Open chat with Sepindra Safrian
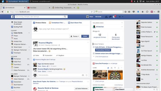This screenshot has width=161, height=91. coord(147,22)
